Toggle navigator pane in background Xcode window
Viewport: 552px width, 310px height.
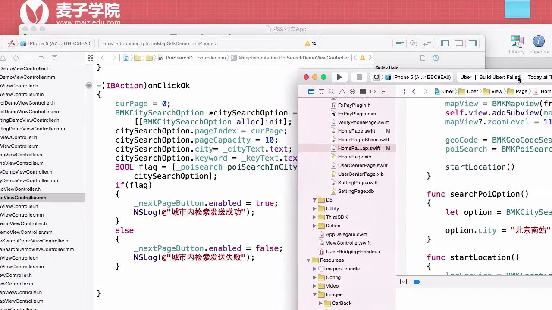445,43
